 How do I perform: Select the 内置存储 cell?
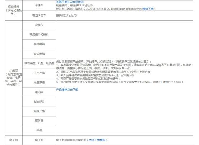[39, 83]
